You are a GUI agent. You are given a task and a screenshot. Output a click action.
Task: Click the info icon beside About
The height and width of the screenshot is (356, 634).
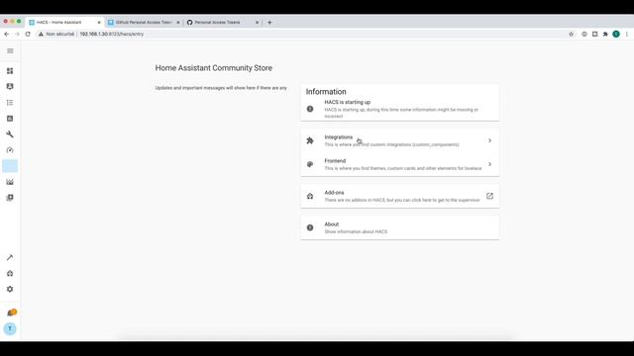point(310,227)
